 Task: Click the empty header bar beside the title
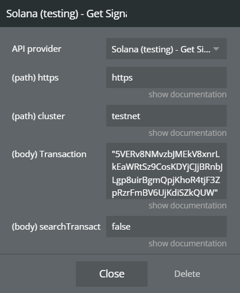point(183,13)
